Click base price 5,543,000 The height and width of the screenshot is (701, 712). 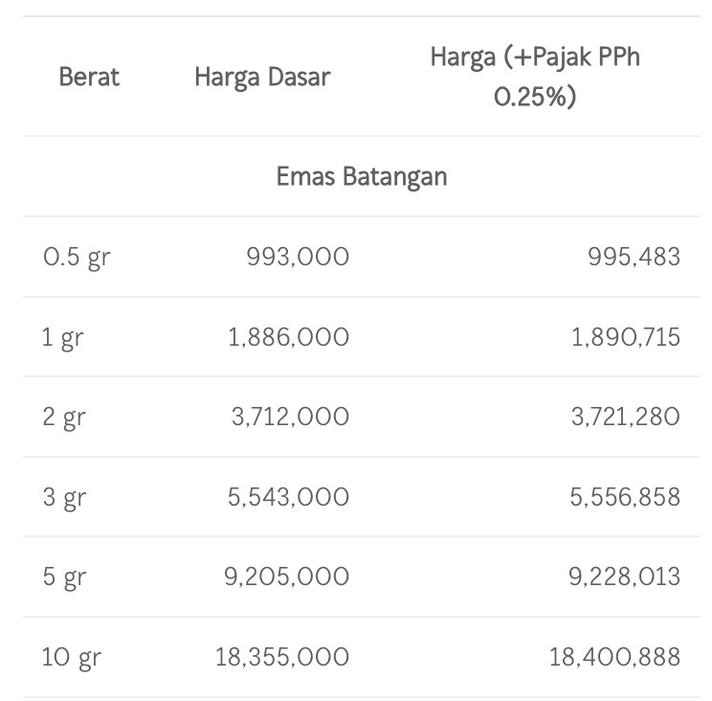pyautogui.click(x=289, y=497)
